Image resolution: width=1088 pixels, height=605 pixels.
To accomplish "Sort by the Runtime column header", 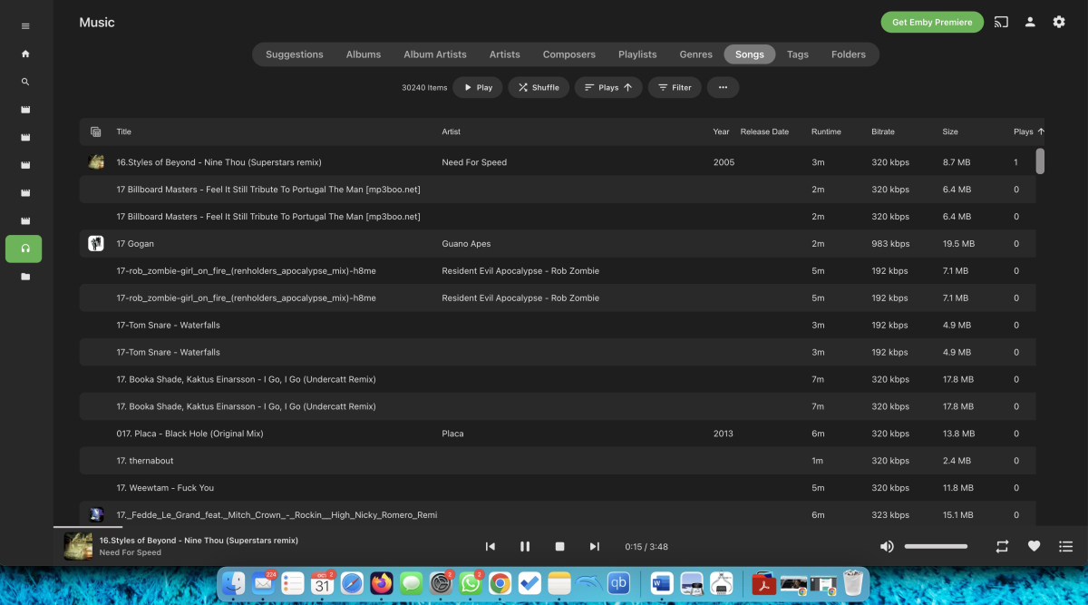I will [826, 132].
